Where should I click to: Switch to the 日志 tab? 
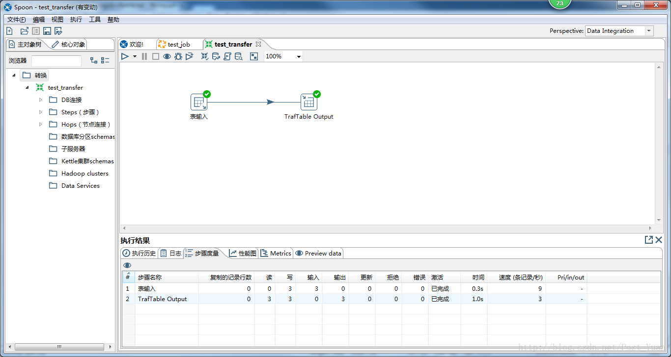170,253
